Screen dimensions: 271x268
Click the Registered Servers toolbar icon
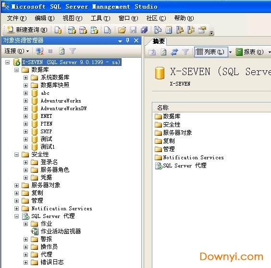[158, 30]
